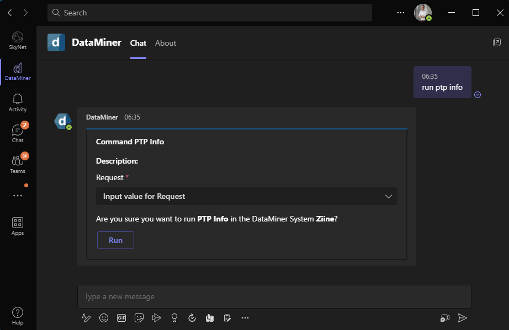Run the PTP Info command

click(x=115, y=240)
